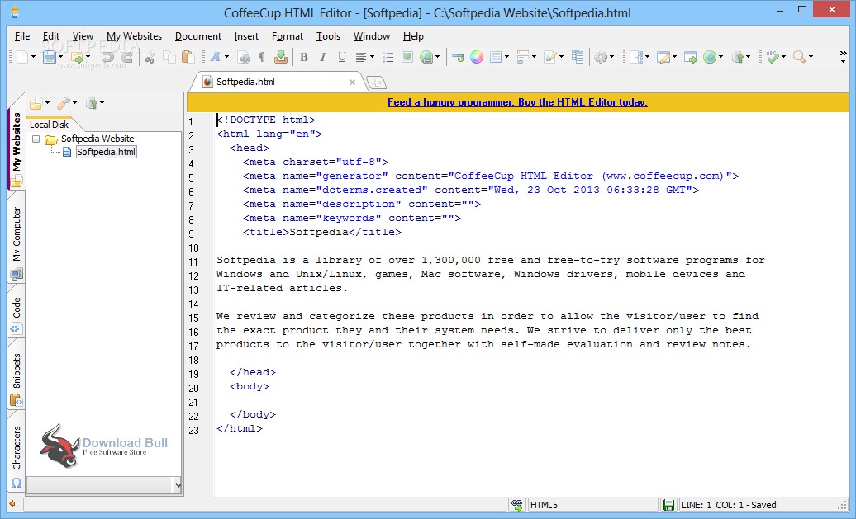This screenshot has height=519, width=856.
Task: Paste from clipboard icon
Action: click(x=188, y=57)
